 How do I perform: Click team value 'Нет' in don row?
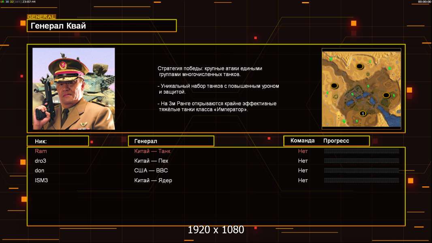tap(303, 171)
